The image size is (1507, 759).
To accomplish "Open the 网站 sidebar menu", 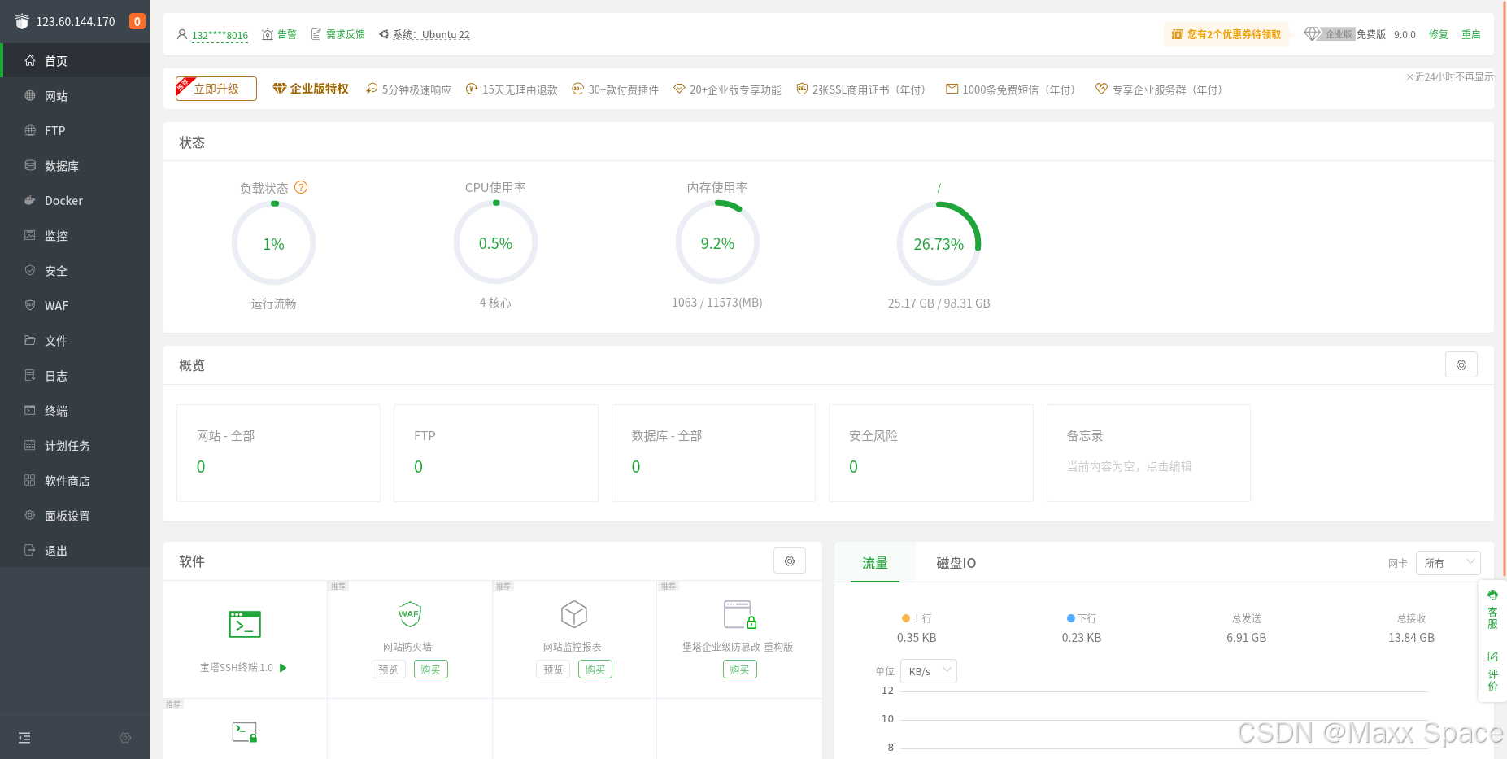I will point(75,96).
